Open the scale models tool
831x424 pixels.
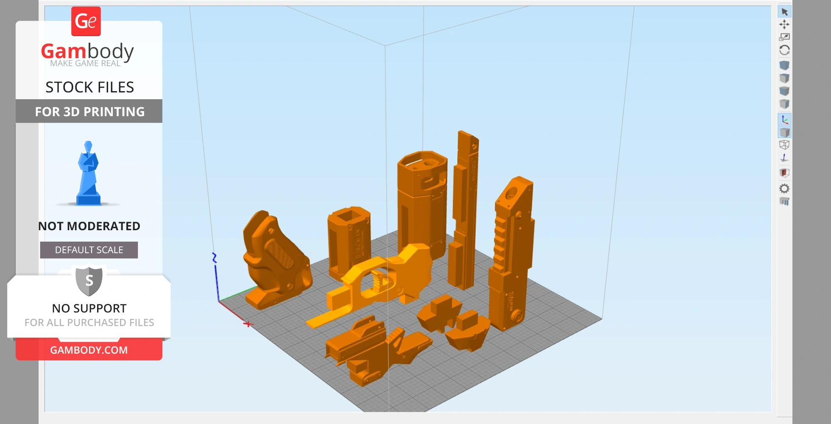pos(785,36)
